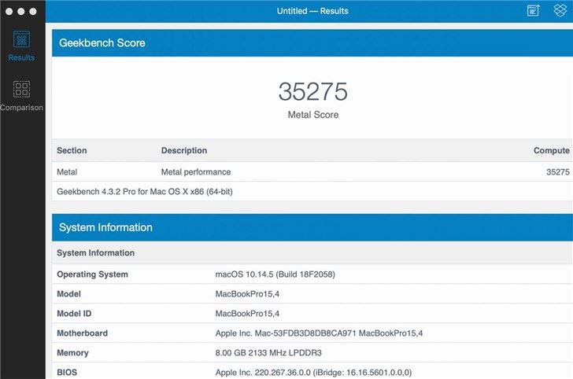
Task: Click the Metal Score label
Action: click(312, 115)
